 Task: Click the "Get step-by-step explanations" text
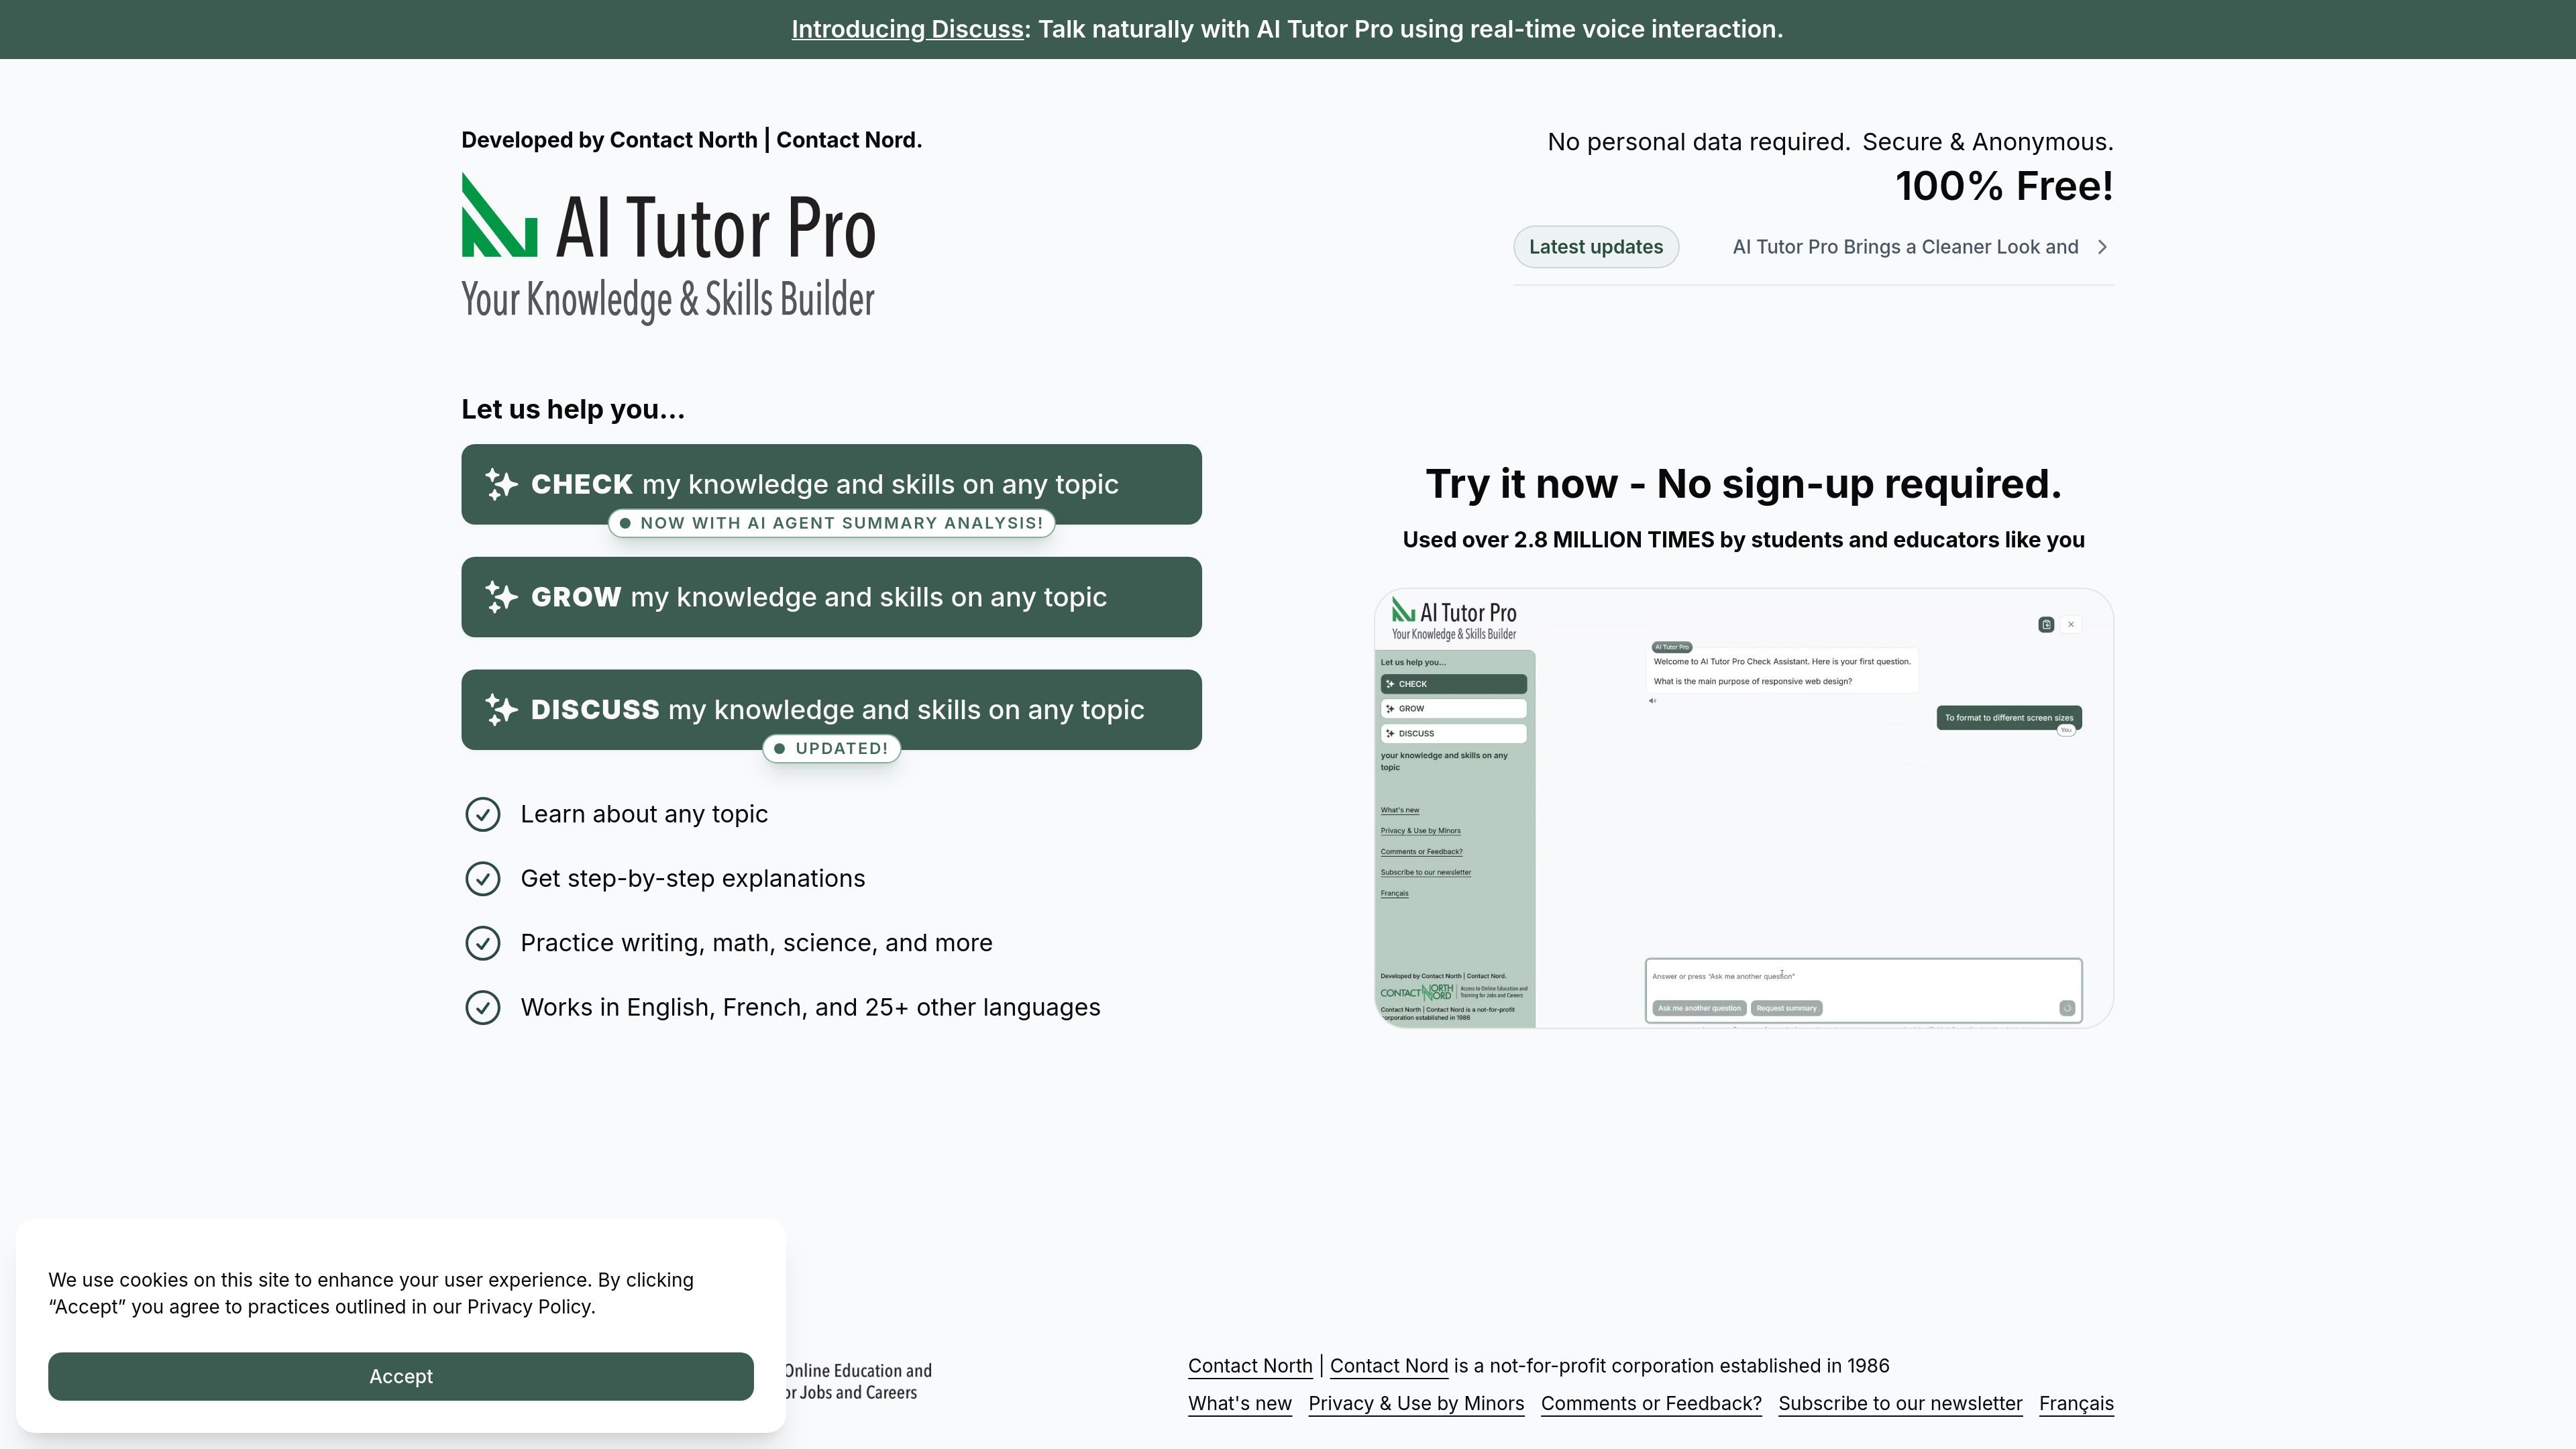coord(693,879)
